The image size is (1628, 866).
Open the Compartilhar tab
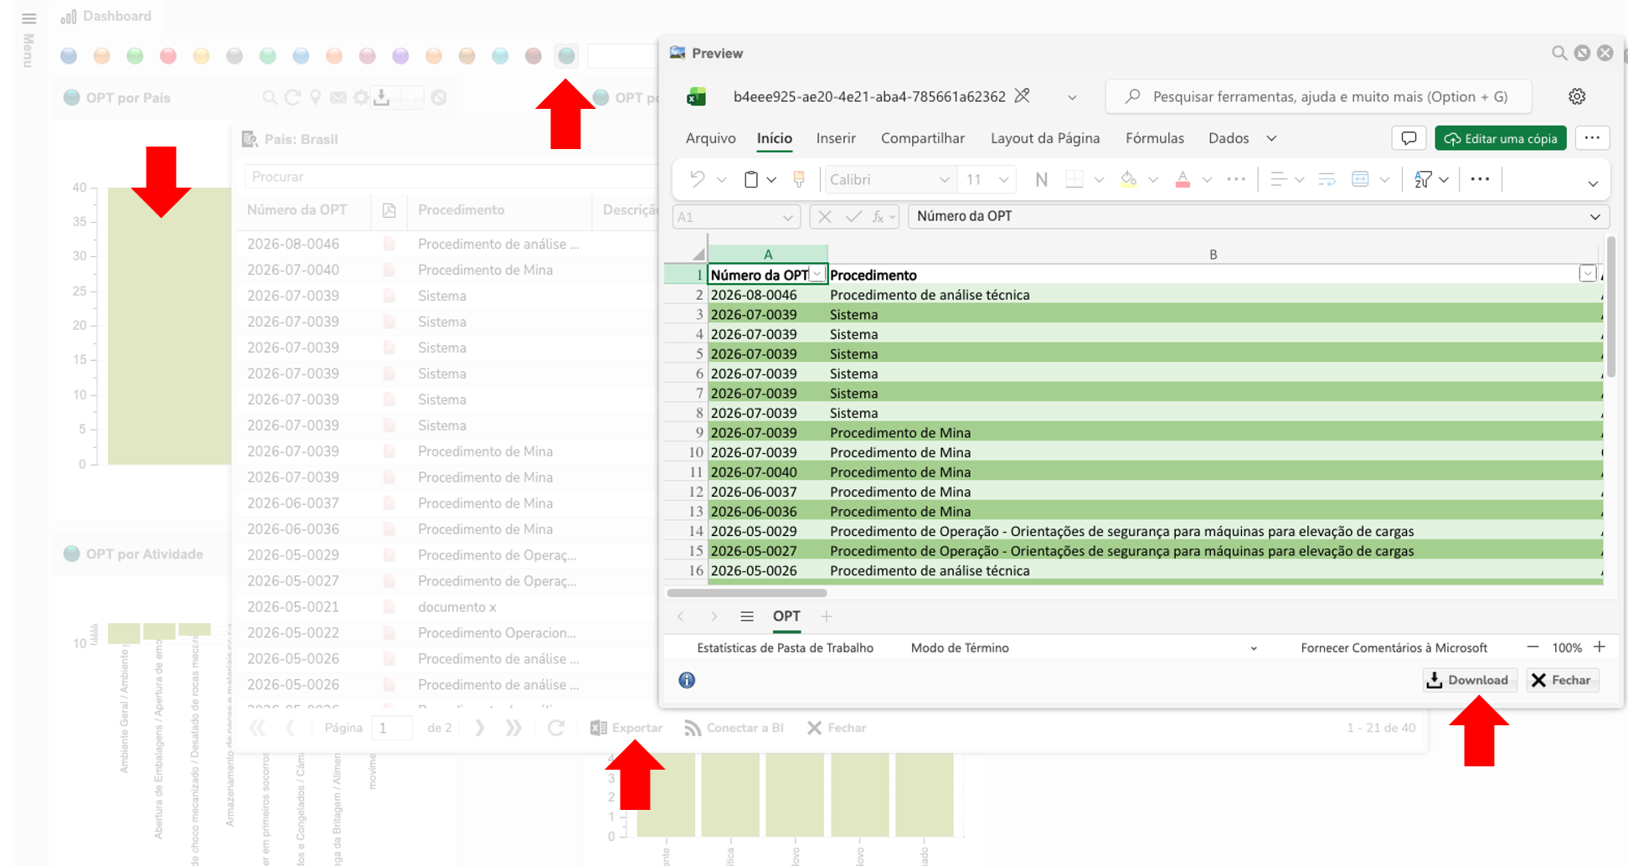[923, 138]
